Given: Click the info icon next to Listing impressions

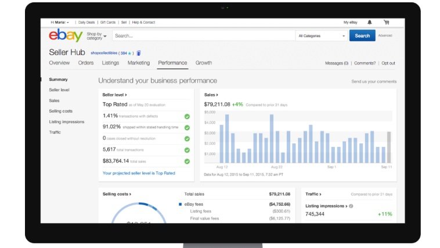Looking at the screenshot, I should (x=351, y=206).
